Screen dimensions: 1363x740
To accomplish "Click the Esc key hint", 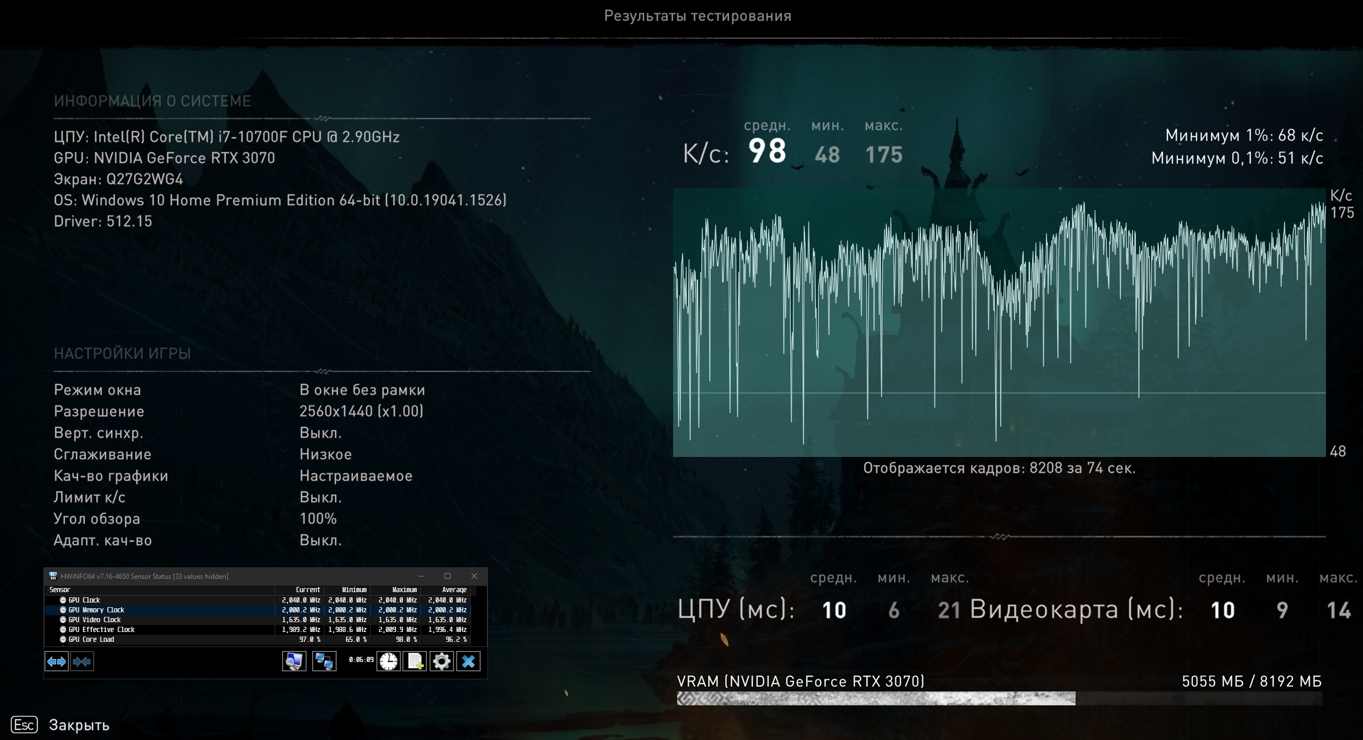I will 24,724.
